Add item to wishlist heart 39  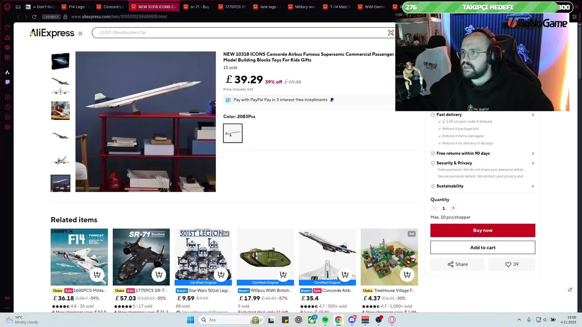512,264
